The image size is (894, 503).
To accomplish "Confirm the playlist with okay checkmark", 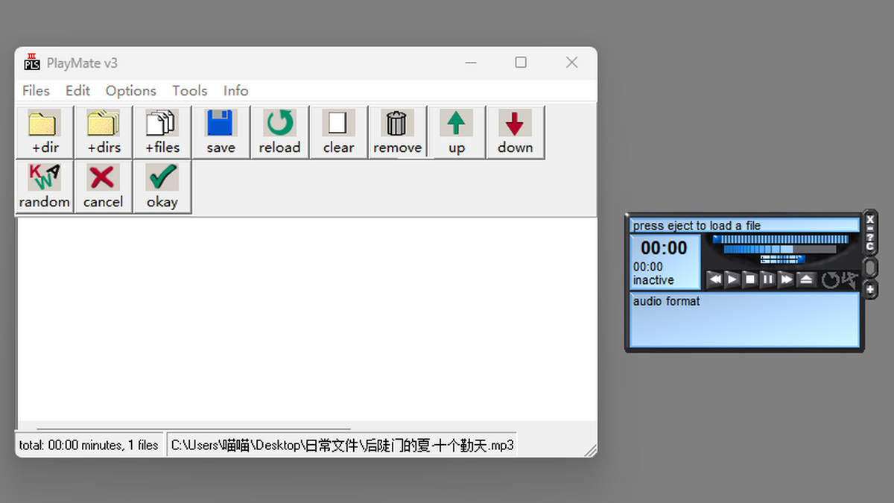I will tap(162, 186).
